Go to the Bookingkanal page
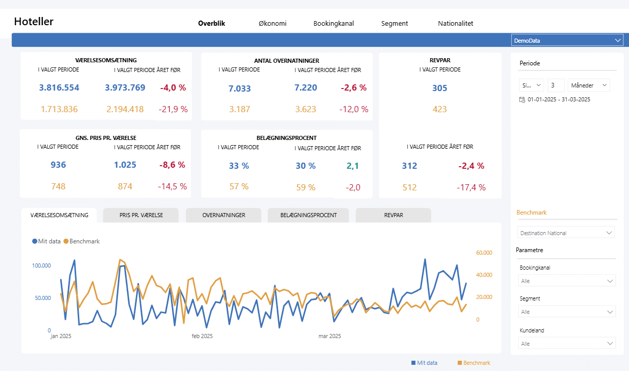Image resolution: width=629 pixels, height=371 pixels. pos(334,23)
